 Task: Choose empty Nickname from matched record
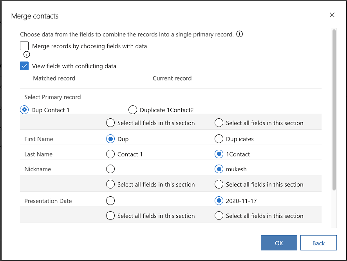pyautogui.click(x=110, y=169)
